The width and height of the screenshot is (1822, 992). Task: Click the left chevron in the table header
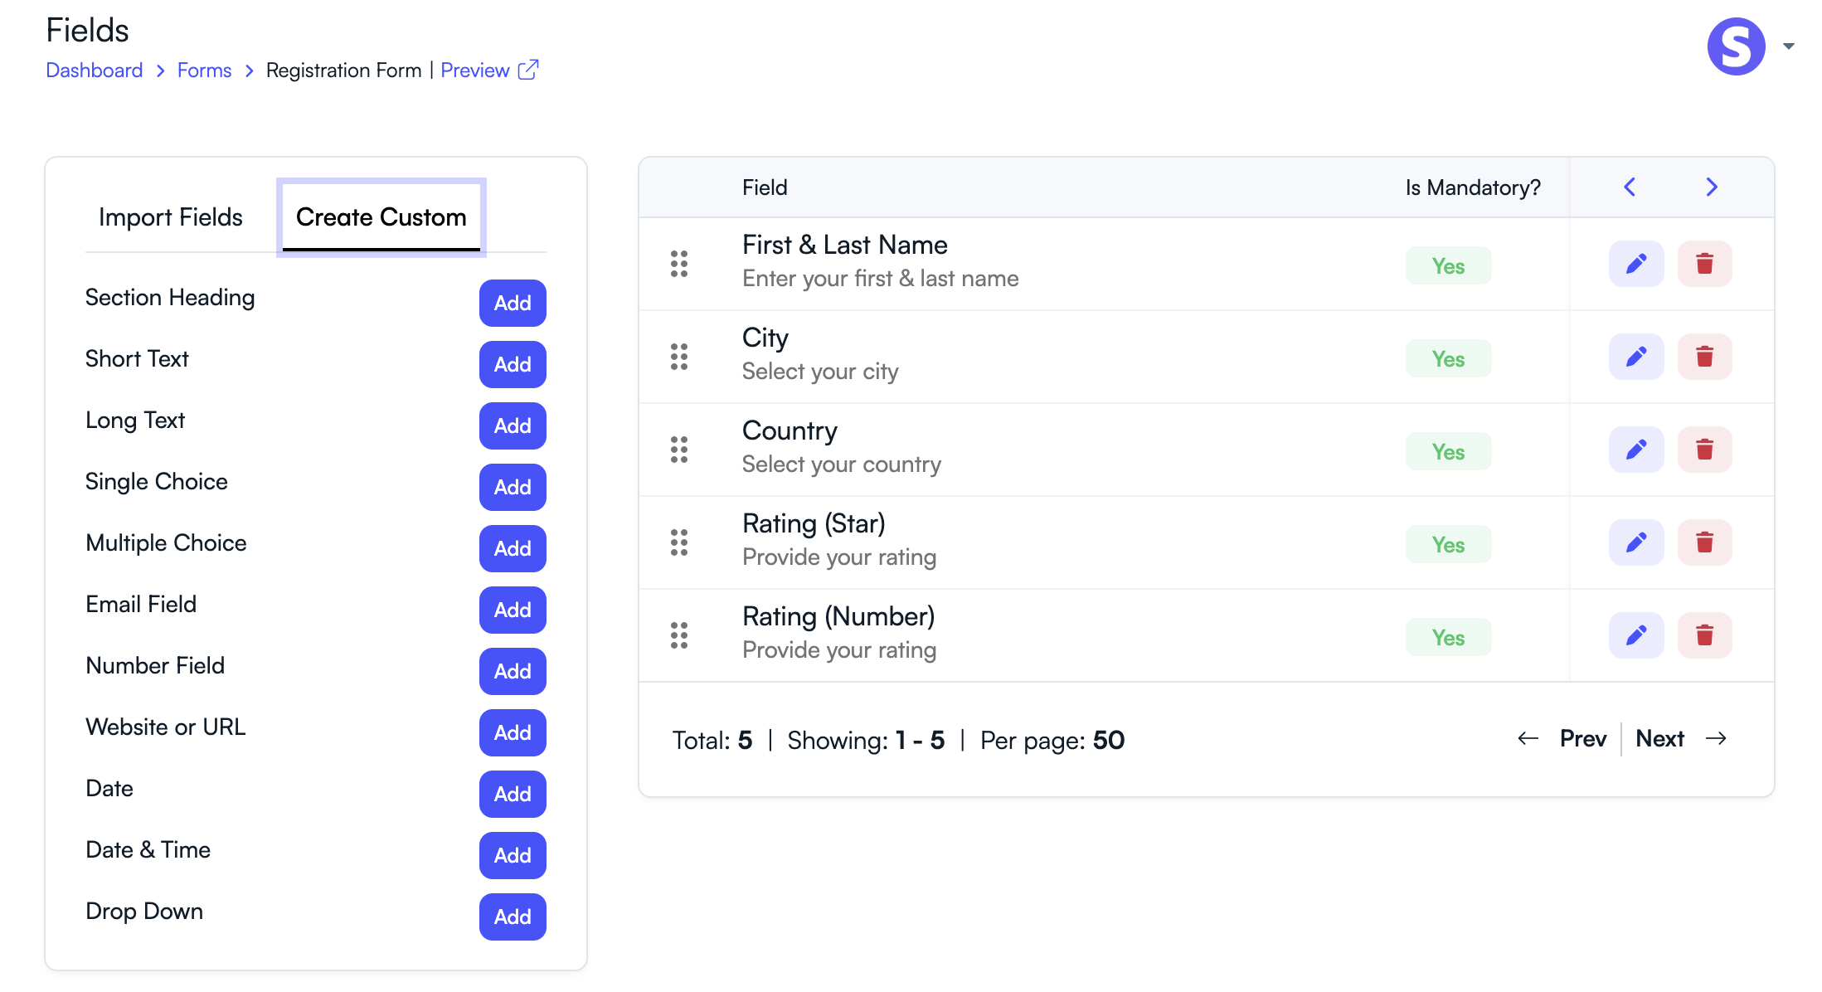tap(1630, 187)
